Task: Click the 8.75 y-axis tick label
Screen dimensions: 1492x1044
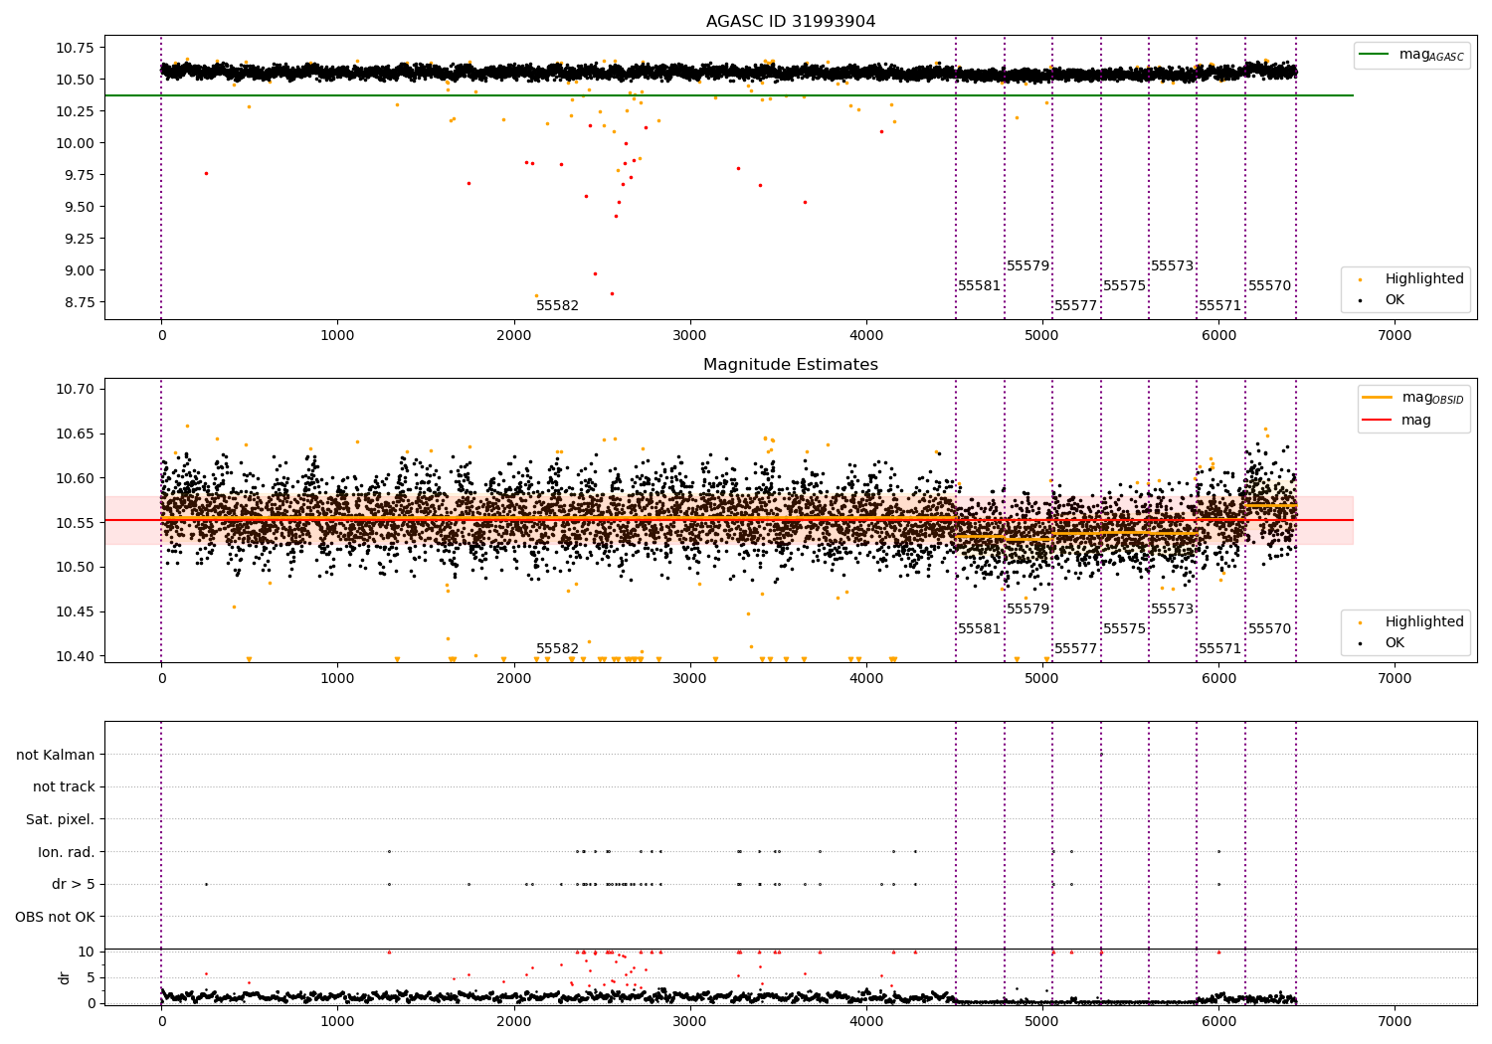Action: point(79,302)
